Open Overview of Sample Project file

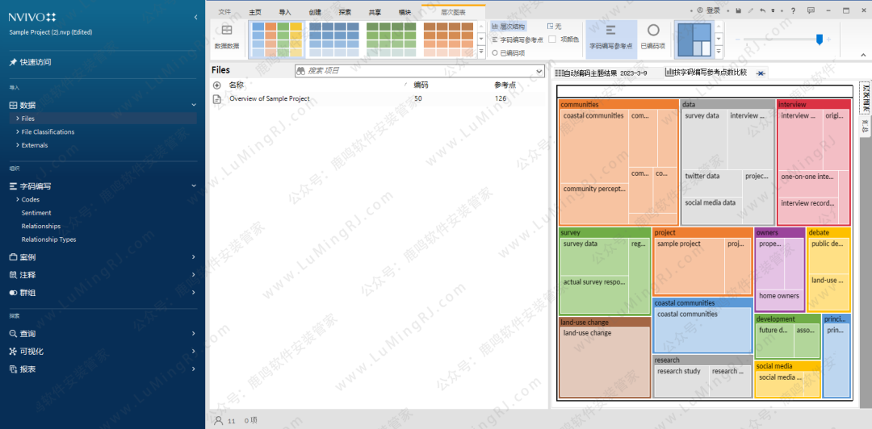[269, 98]
